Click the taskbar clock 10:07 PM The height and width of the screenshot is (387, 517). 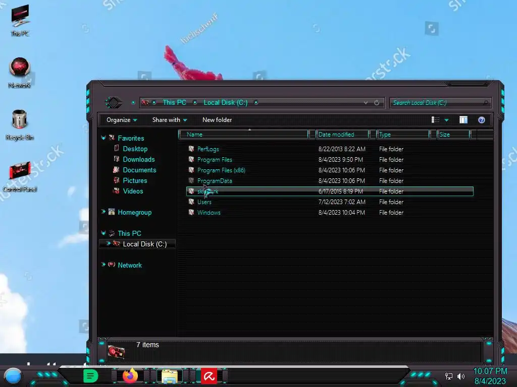[x=490, y=371]
